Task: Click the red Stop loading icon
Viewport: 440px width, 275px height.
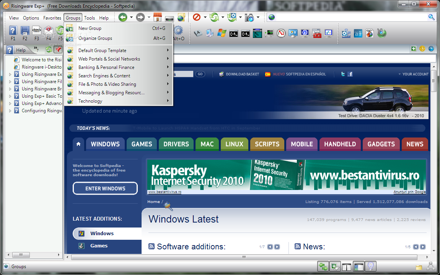Action: point(197,17)
